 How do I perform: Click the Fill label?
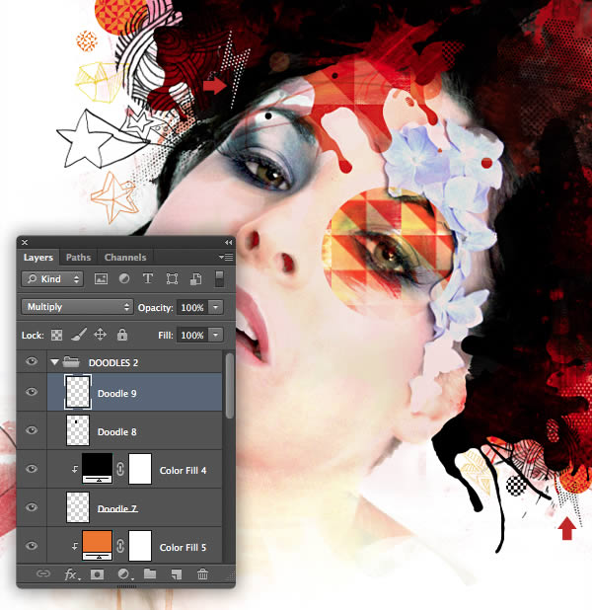tap(166, 335)
